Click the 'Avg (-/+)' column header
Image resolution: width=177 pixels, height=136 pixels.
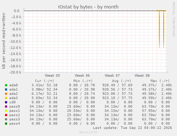(121, 81)
